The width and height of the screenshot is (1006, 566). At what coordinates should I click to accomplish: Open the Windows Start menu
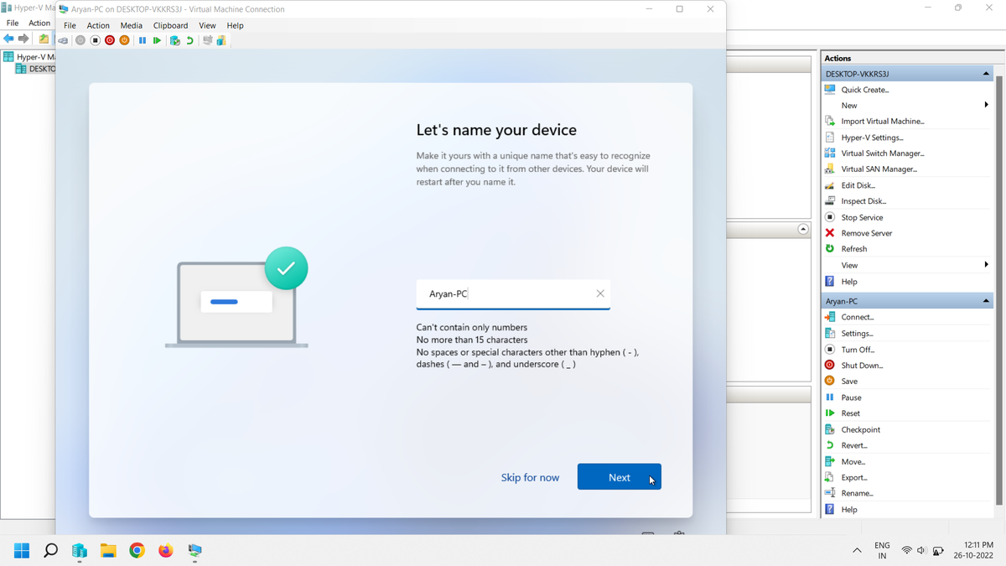pos(22,551)
